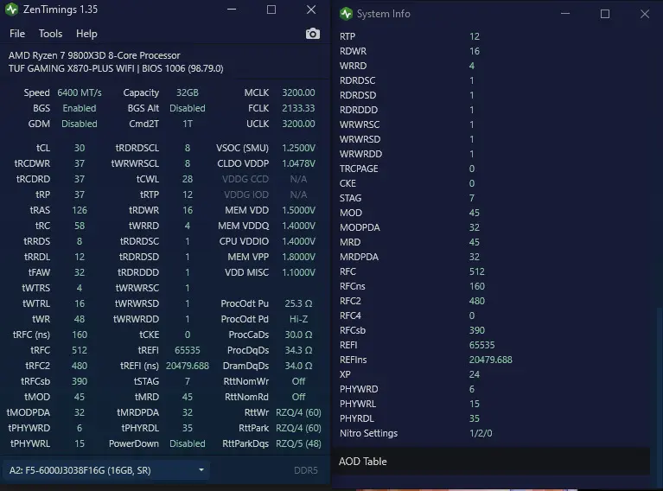Click the tFAW value 32
This screenshot has height=491, width=663.
click(x=80, y=272)
